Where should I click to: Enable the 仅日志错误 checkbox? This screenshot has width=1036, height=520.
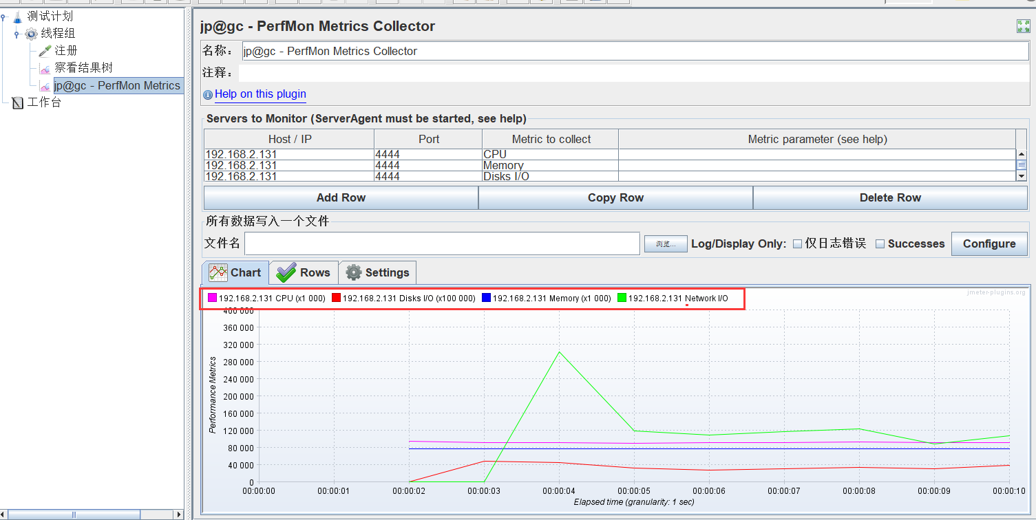(x=797, y=243)
